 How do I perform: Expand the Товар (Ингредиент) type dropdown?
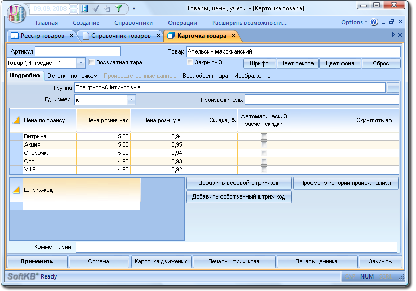[x=81, y=63]
